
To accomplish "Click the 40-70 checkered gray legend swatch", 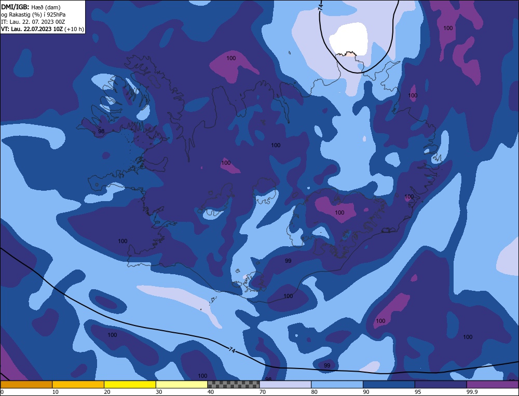I will point(234,385).
